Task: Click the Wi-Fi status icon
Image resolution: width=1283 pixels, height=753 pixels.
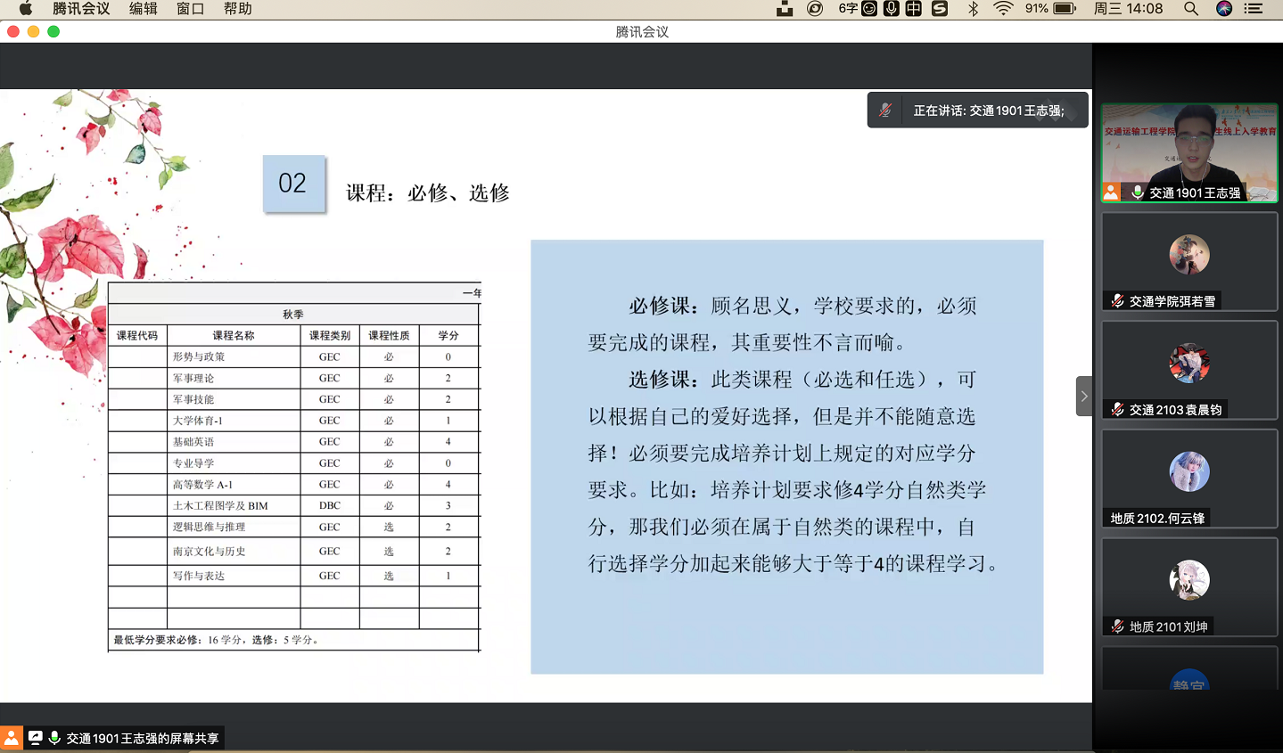Action: (x=1003, y=9)
